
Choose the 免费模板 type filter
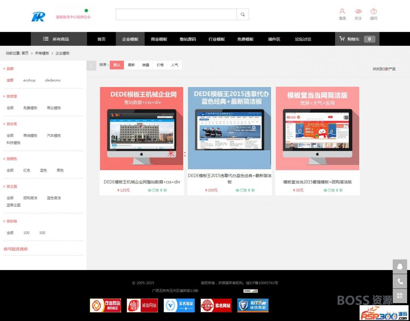click(x=30, y=108)
